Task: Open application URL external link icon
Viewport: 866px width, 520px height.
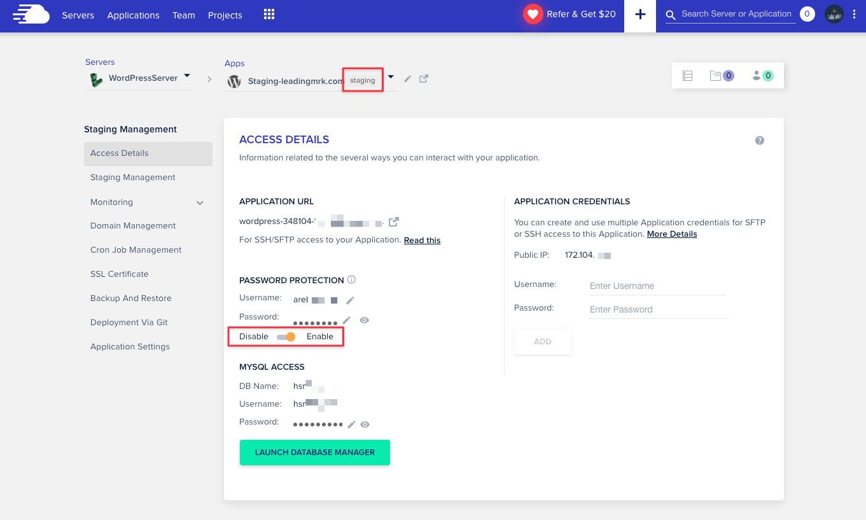Action: (x=394, y=222)
